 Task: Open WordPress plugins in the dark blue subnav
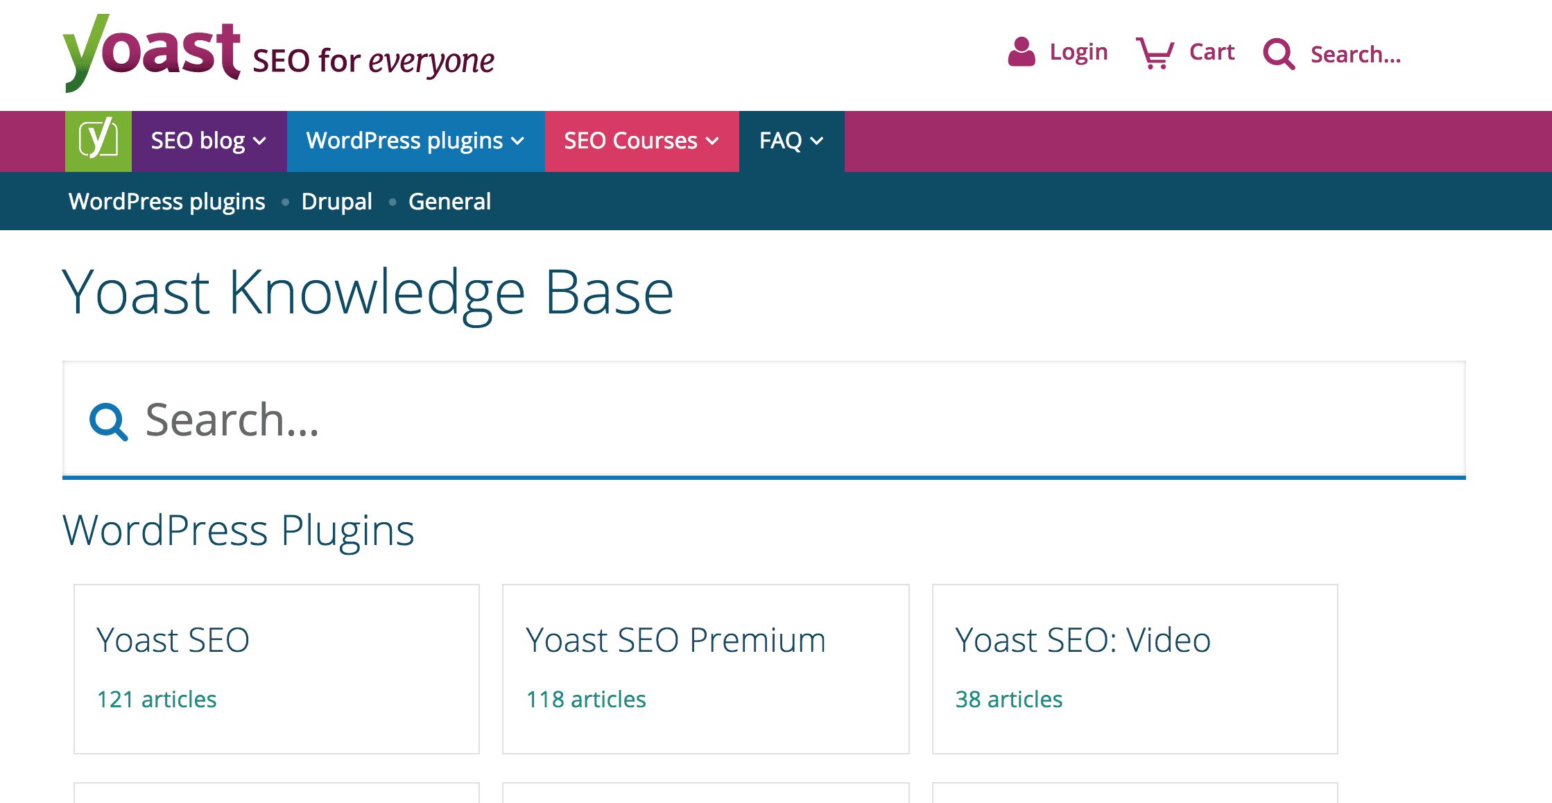tap(166, 202)
